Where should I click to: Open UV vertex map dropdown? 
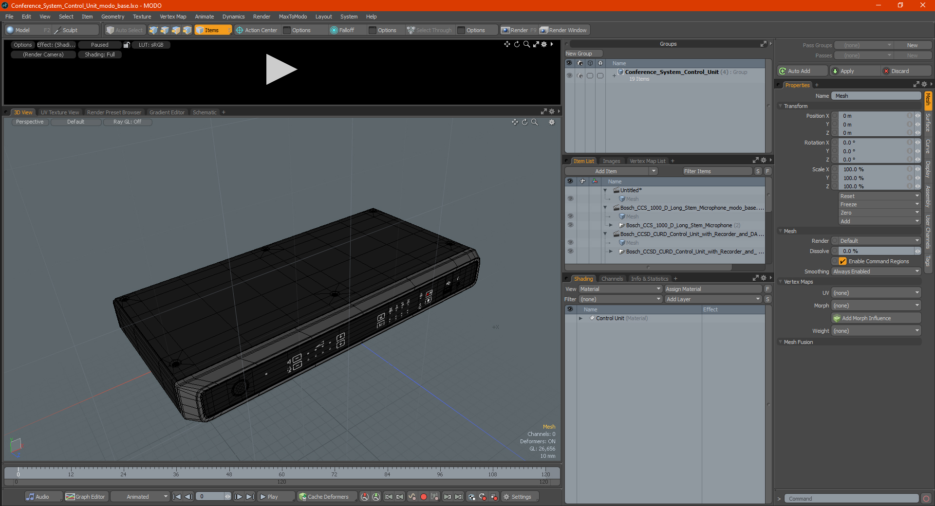(876, 293)
